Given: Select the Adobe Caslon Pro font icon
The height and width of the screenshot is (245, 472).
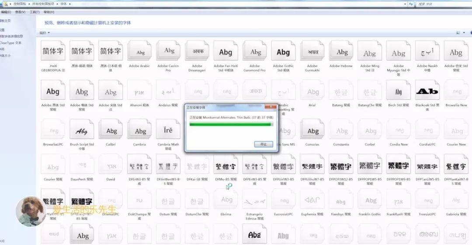Looking at the screenshot, I should tap(168, 52).
